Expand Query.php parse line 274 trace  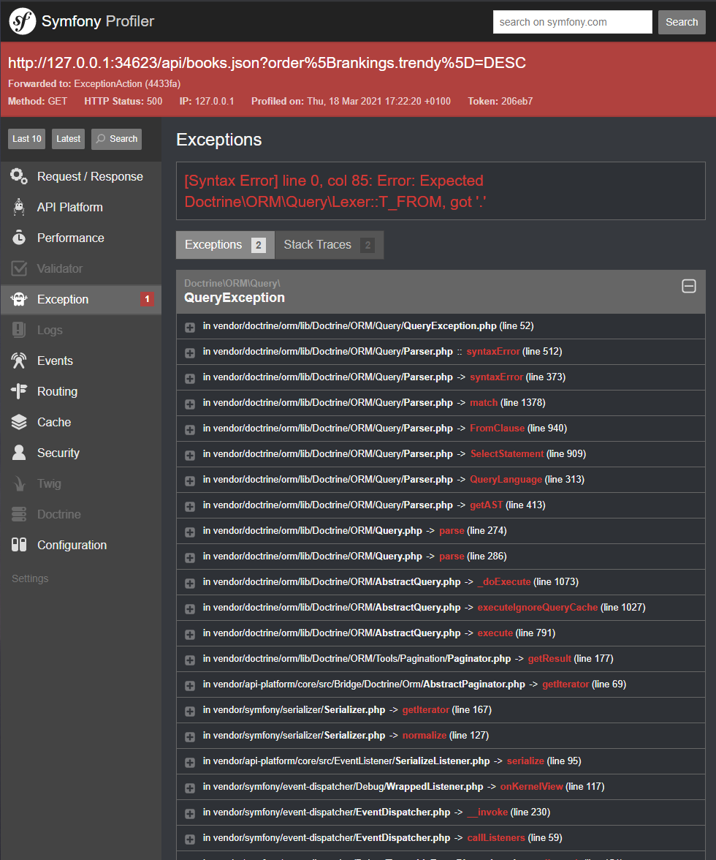pos(189,532)
